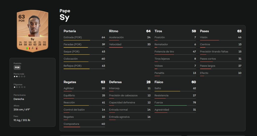Select the Portería stats heading
The width and height of the screenshot is (257, 136).
[x=70, y=31]
